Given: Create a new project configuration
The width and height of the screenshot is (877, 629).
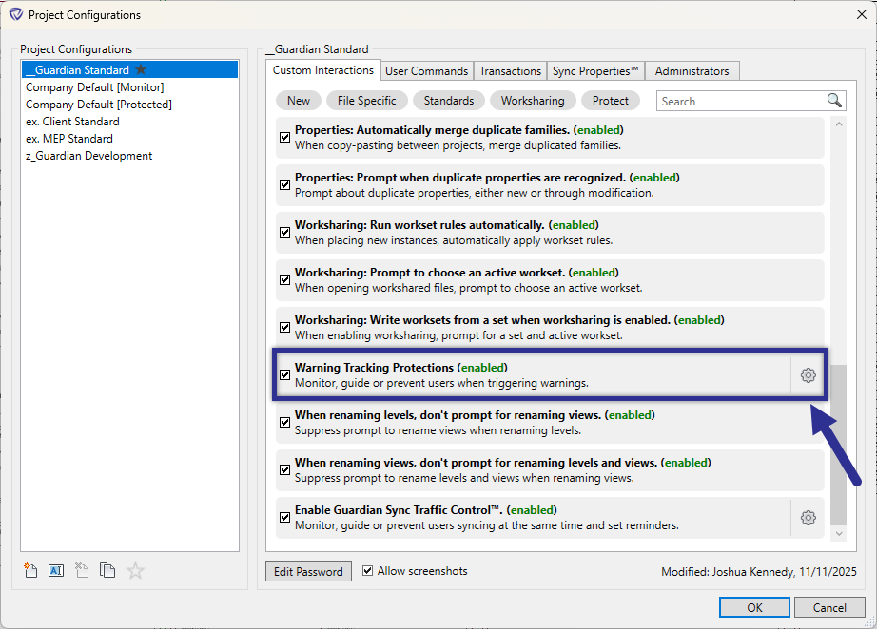Looking at the screenshot, I should click(29, 570).
